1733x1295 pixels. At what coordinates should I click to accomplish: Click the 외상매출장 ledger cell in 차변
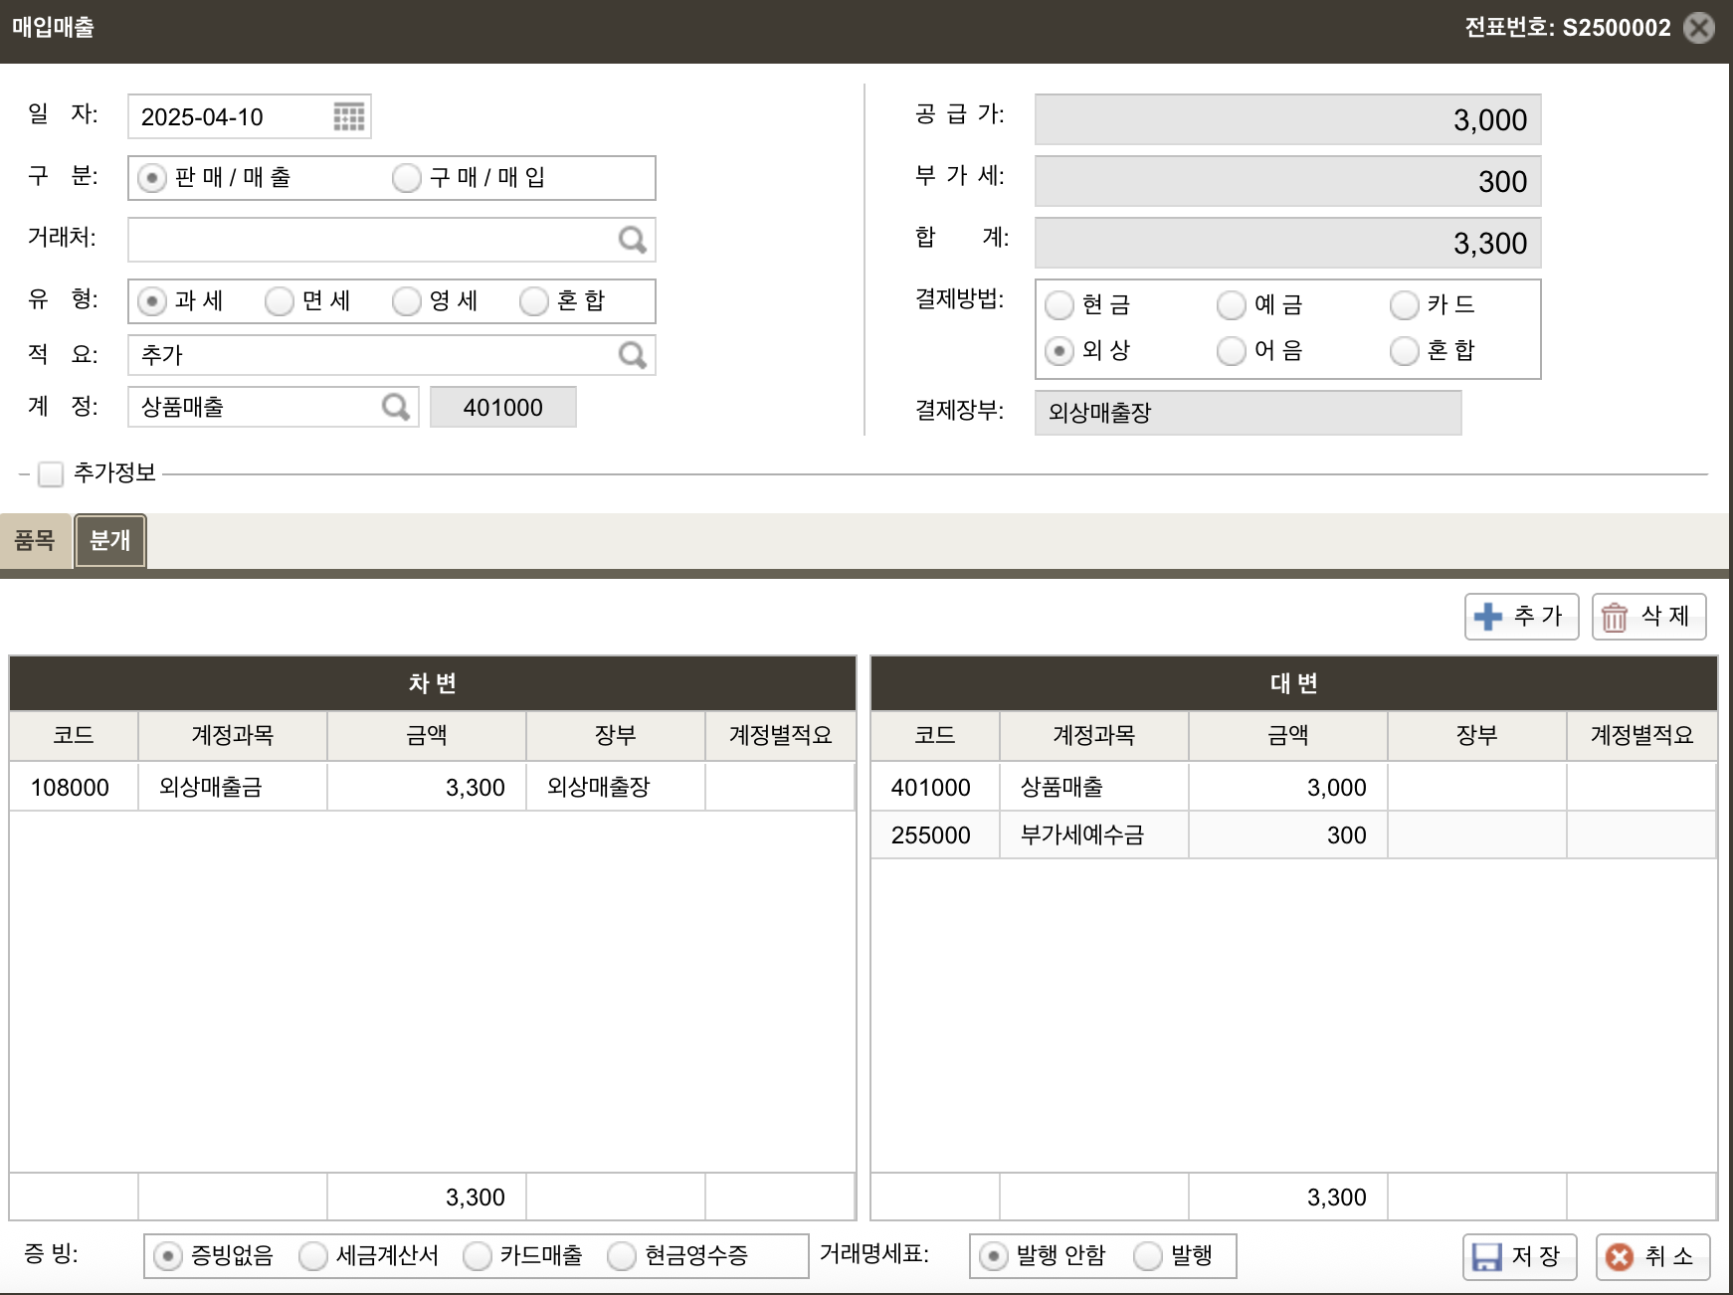pos(616,788)
